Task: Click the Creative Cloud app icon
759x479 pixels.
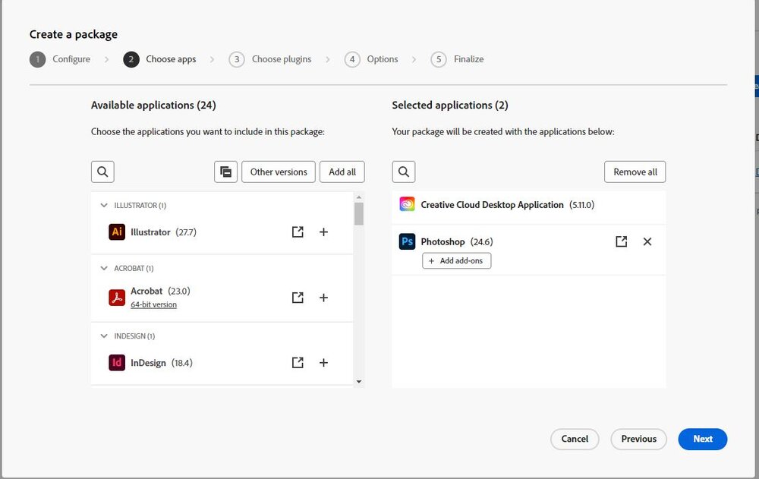Action: (x=407, y=204)
